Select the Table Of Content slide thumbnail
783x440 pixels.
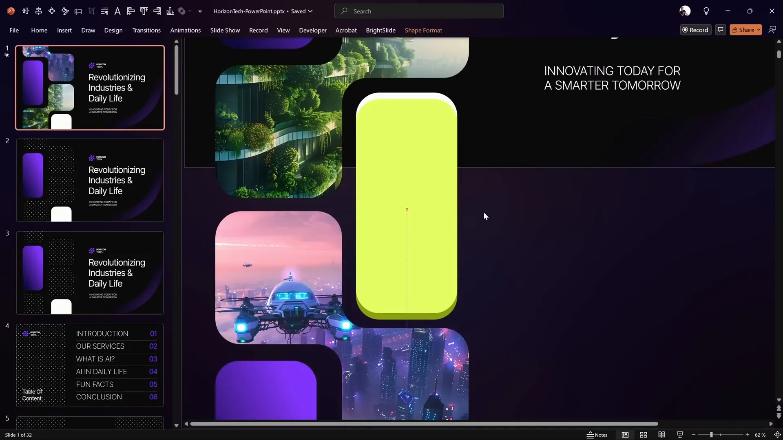pos(89,365)
